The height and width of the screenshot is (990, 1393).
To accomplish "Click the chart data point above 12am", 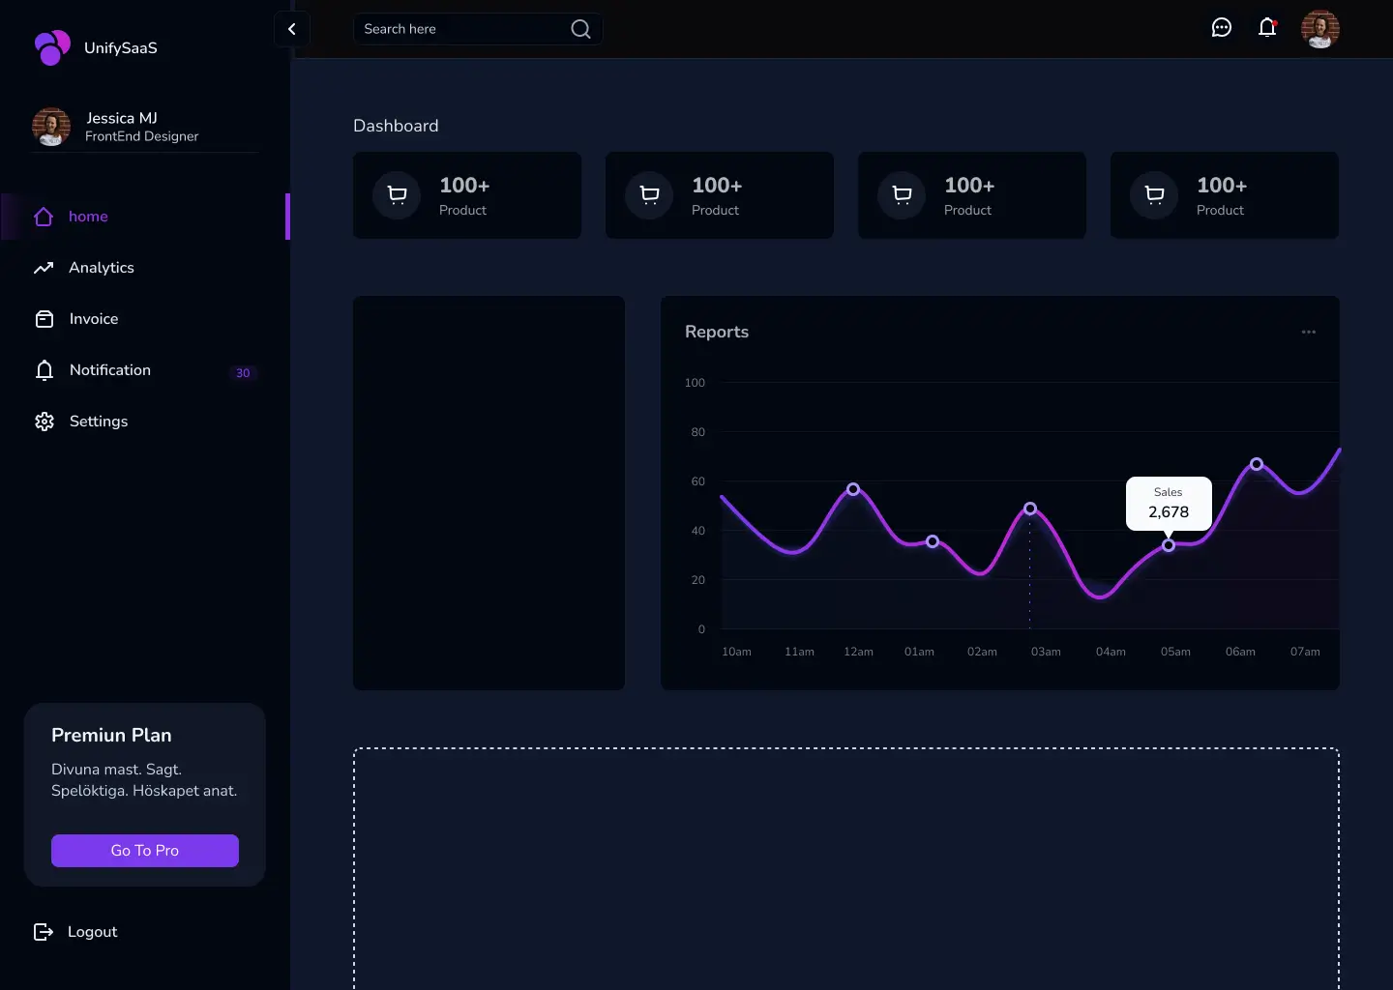I will click(853, 489).
